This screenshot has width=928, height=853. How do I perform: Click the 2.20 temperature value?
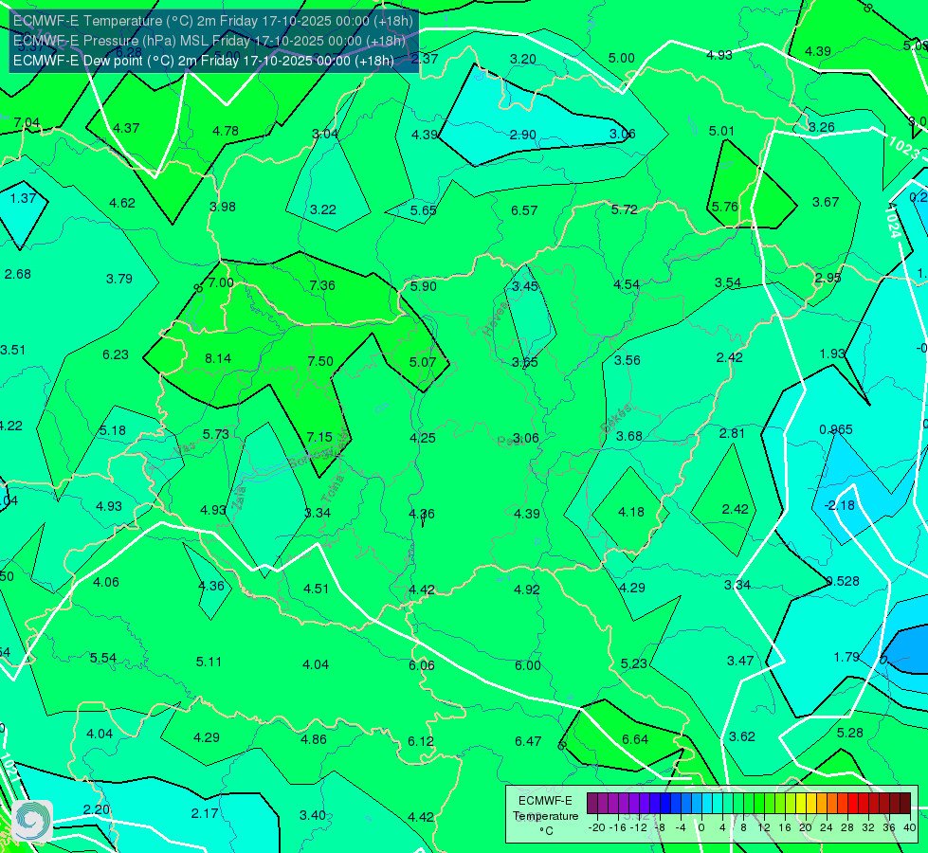coord(97,809)
